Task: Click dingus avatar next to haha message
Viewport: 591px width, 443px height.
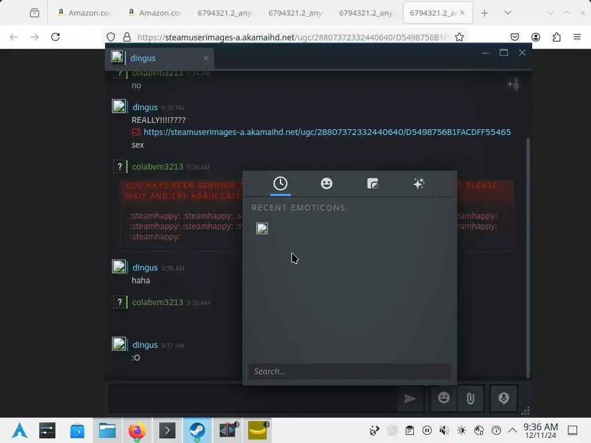Action: point(119,266)
